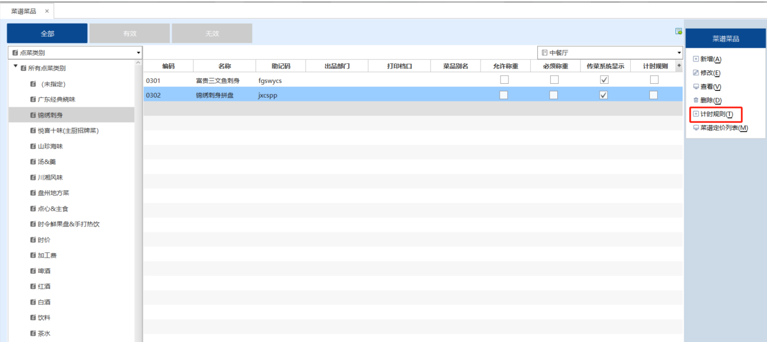Click the 全部 button
This screenshot has height=342, width=767.
click(47, 34)
